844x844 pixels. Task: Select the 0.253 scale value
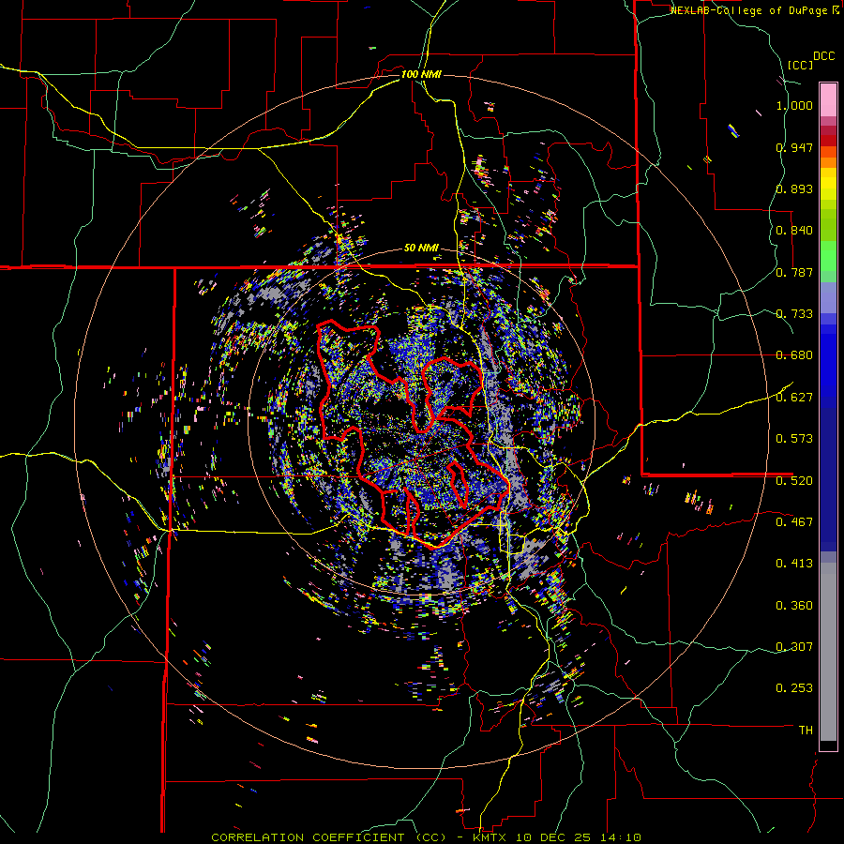[794, 688]
